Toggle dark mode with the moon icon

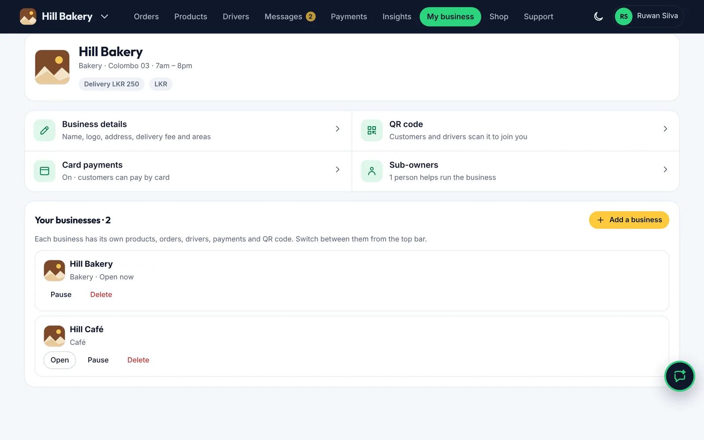click(598, 17)
